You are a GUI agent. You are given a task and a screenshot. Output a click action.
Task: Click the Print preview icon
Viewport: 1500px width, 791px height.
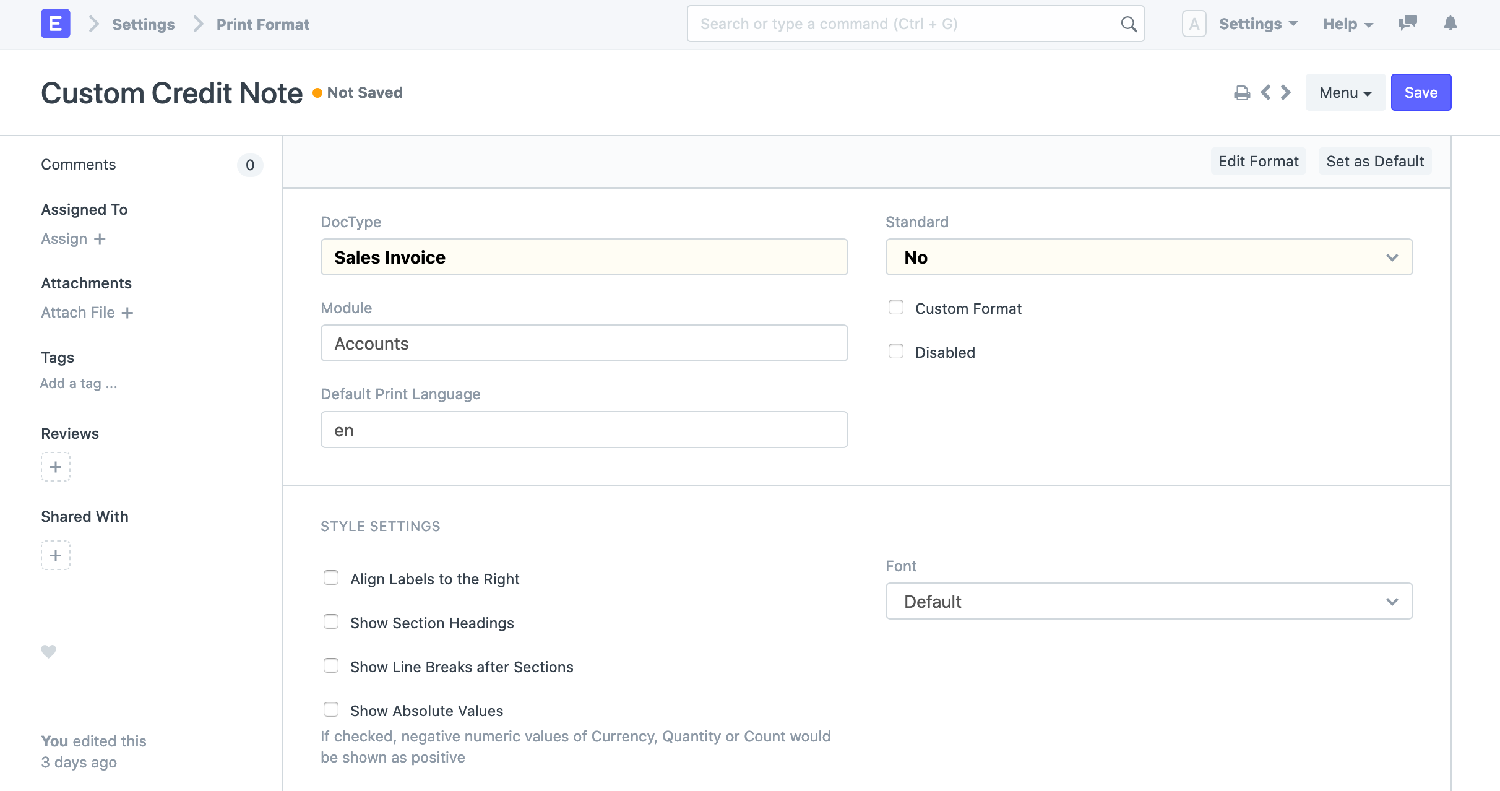pyautogui.click(x=1242, y=92)
